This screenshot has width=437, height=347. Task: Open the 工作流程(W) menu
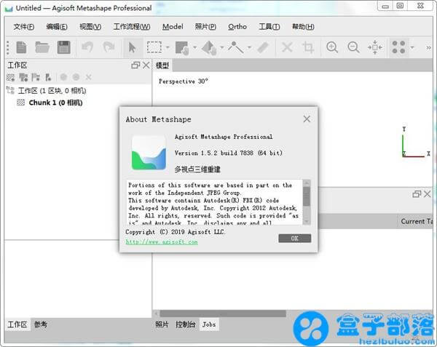pos(132,27)
